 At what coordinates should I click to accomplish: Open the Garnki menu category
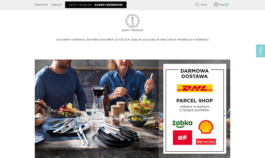77,39
